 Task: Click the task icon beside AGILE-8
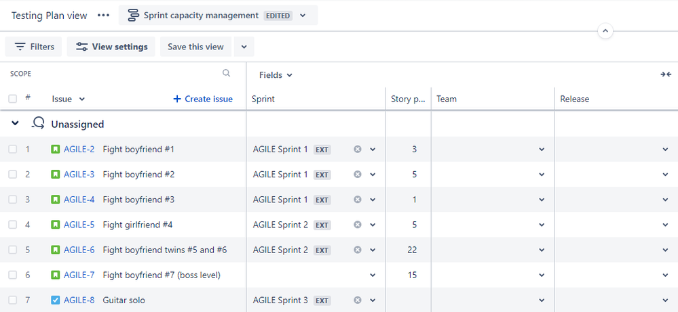[56, 300]
